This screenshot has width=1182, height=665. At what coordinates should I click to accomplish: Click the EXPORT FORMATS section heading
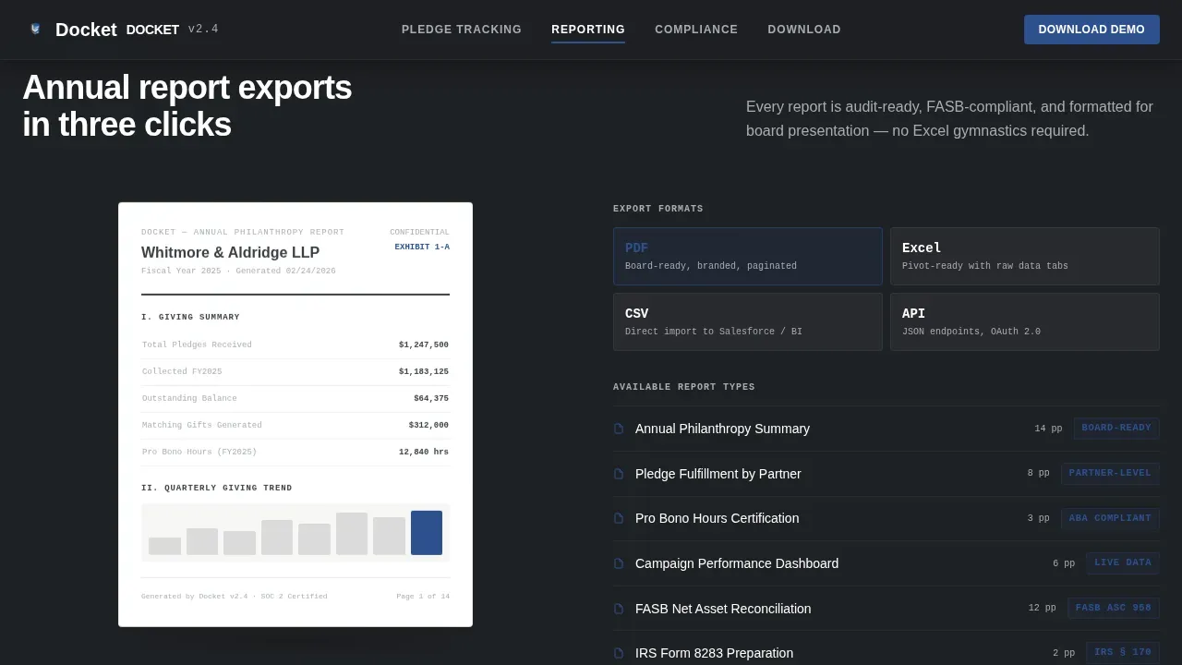pyautogui.click(x=658, y=209)
